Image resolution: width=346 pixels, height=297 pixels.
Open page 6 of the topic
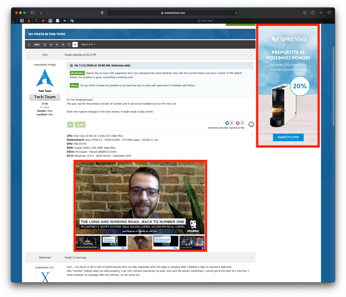[x=63, y=45]
